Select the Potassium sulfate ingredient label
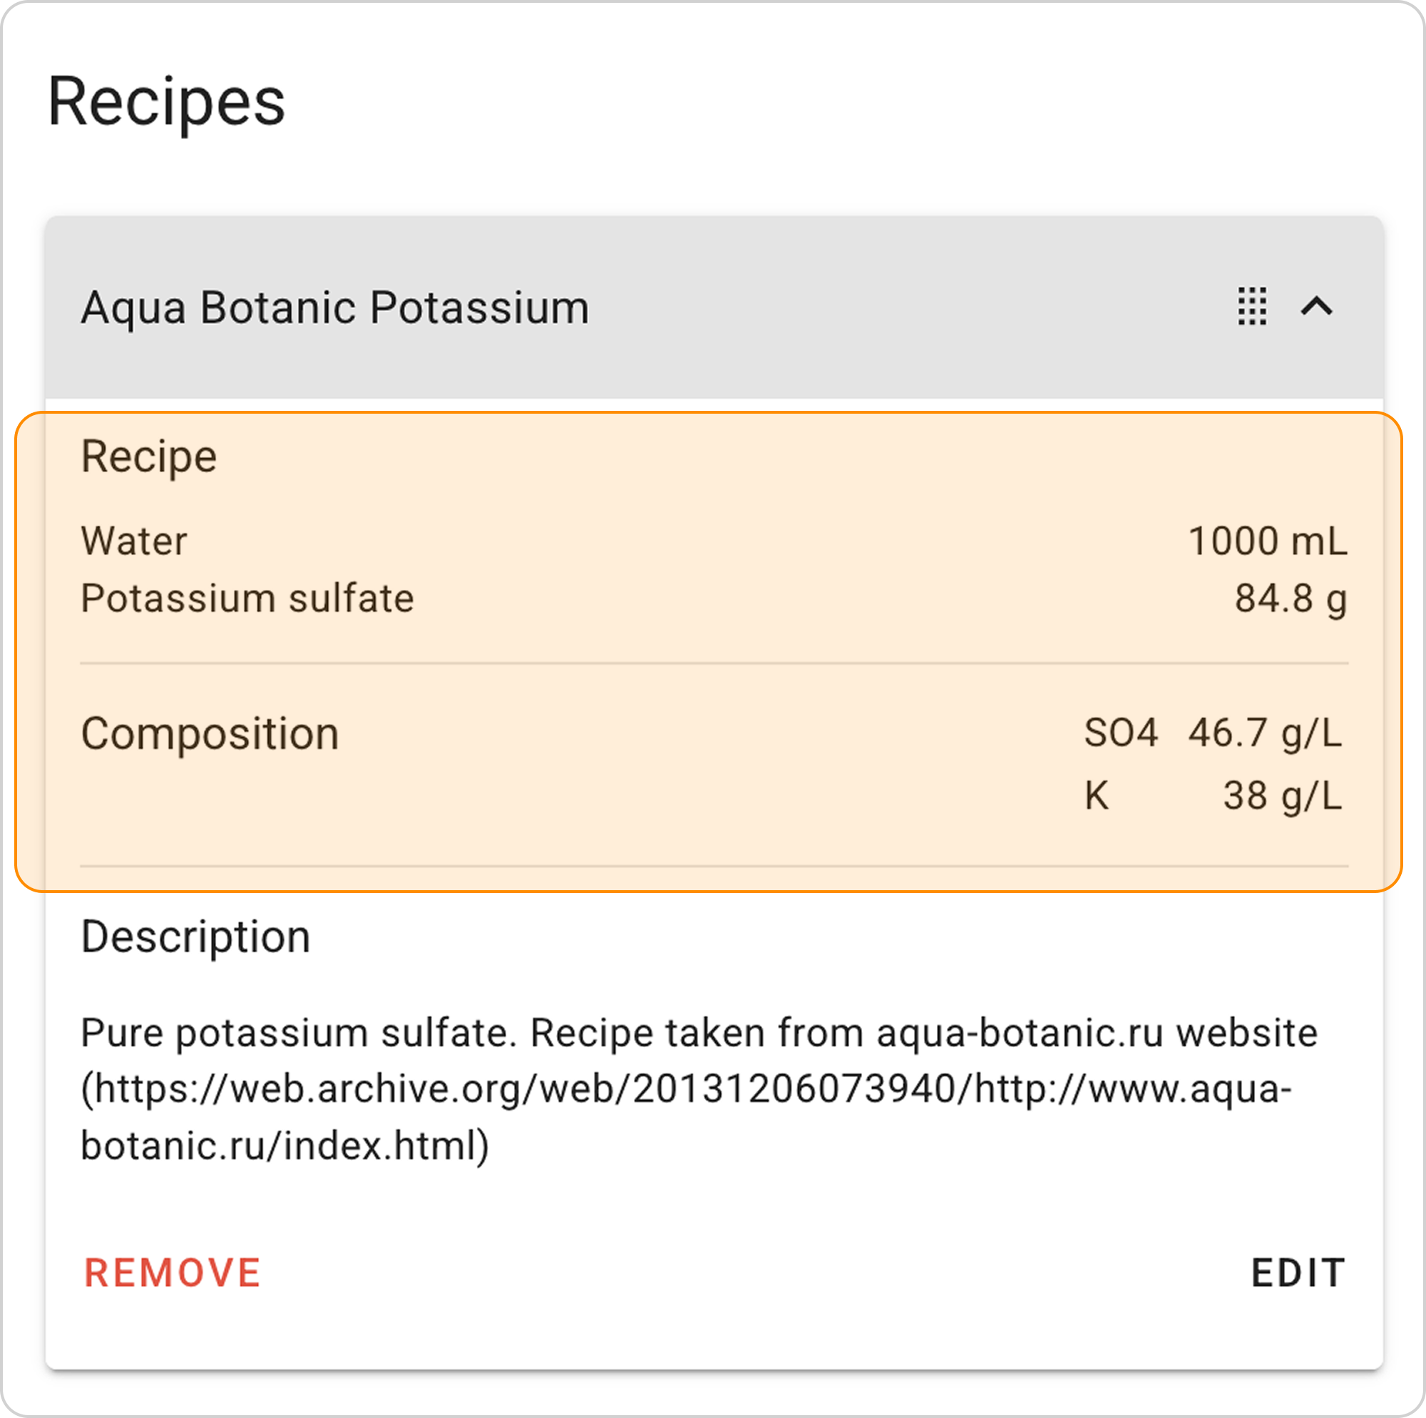The height and width of the screenshot is (1418, 1426). click(x=247, y=598)
